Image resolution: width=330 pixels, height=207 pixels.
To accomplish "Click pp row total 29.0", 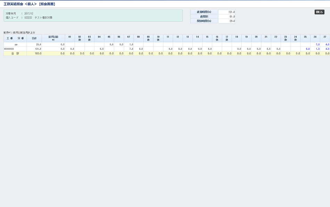I will [x=34, y=44].
